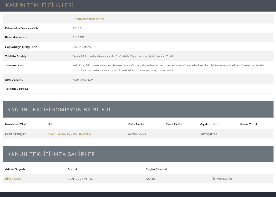276x197 pixels.
Task: Click the Partisi column header
Action: 72,169
